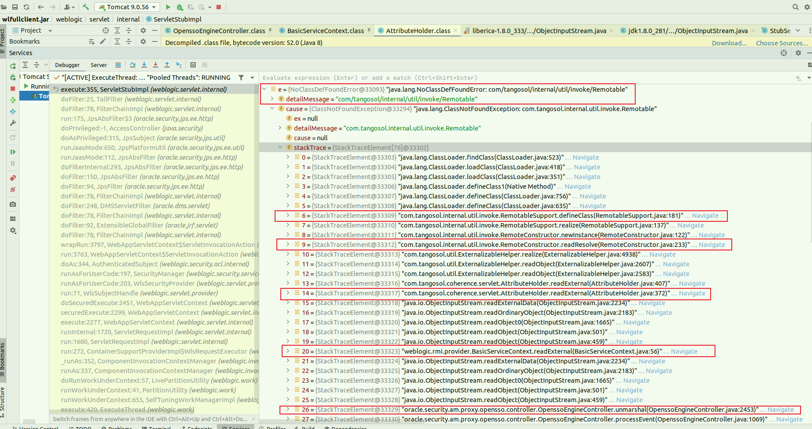Click Force Step Into red arrow icon
The image size is (812, 429).
pos(156,65)
